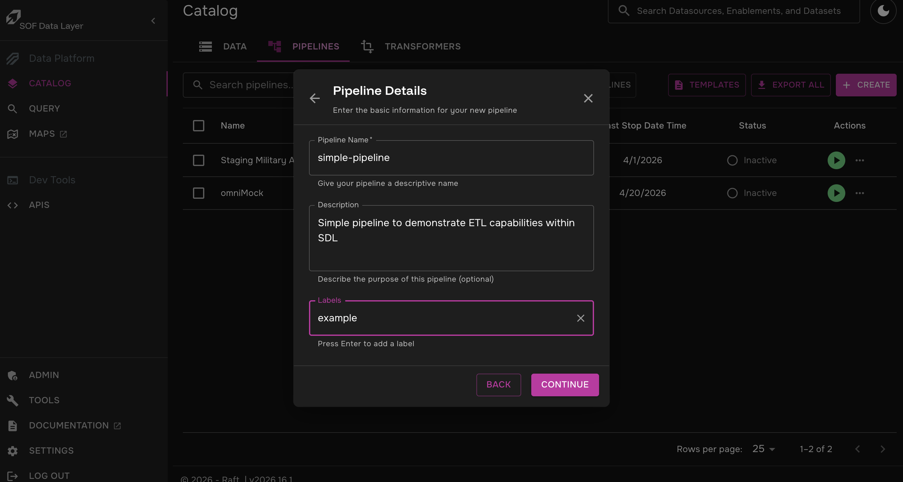Click the Transformers crop icon
Image resolution: width=903 pixels, height=482 pixels.
click(x=367, y=47)
